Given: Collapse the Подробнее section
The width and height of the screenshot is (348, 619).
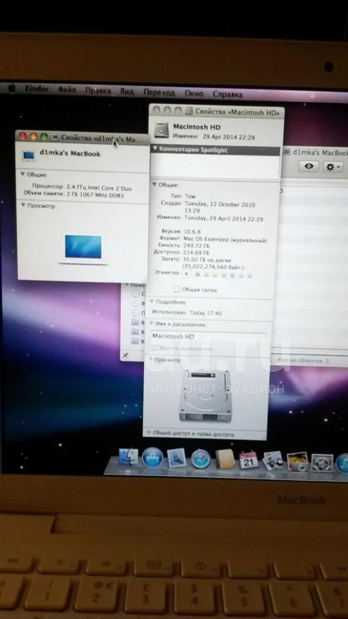Looking at the screenshot, I should point(152,302).
